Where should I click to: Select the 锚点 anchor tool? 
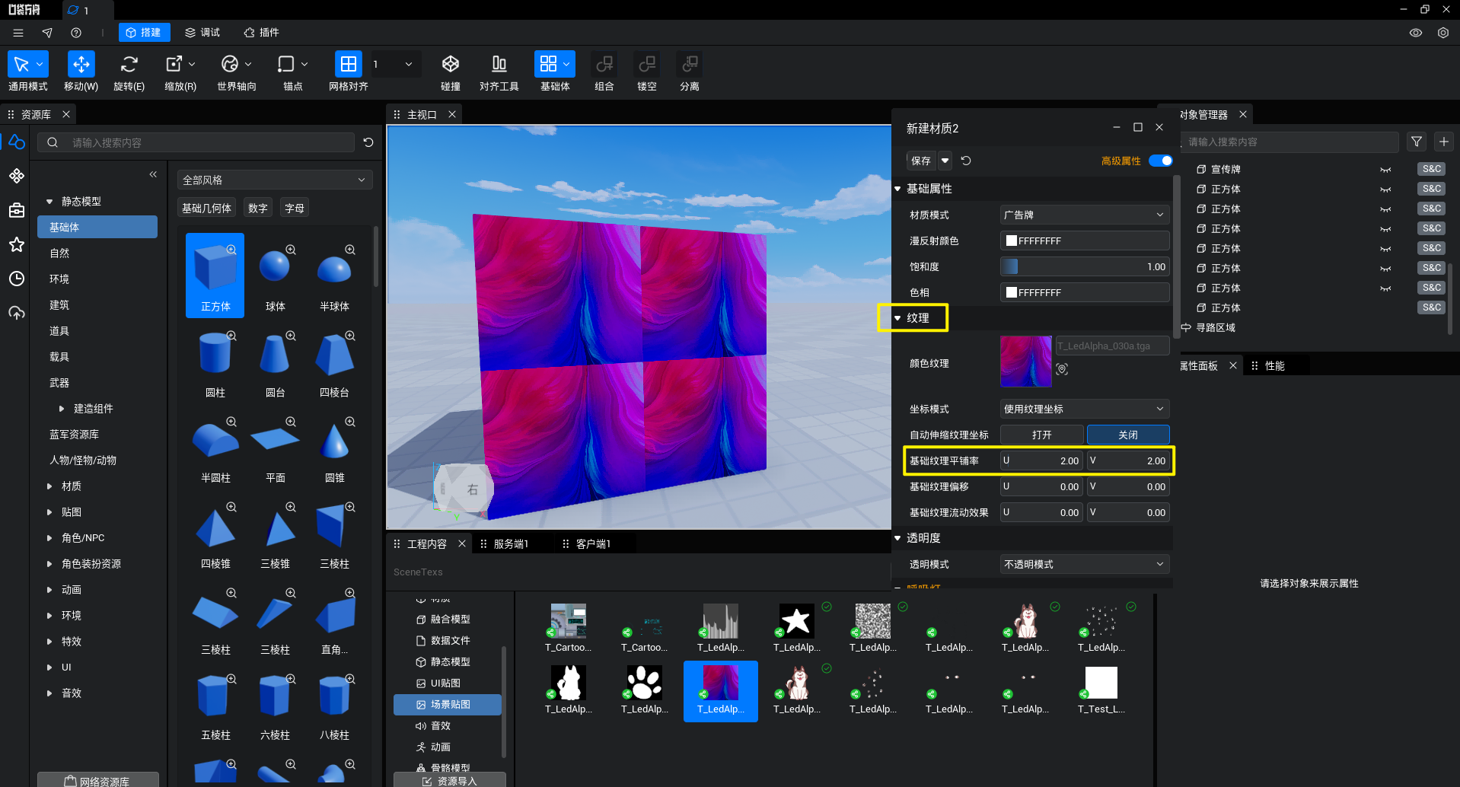[286, 65]
